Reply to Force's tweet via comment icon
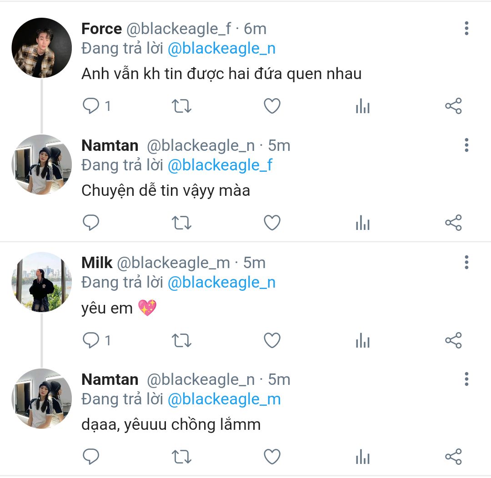 [x=91, y=106]
